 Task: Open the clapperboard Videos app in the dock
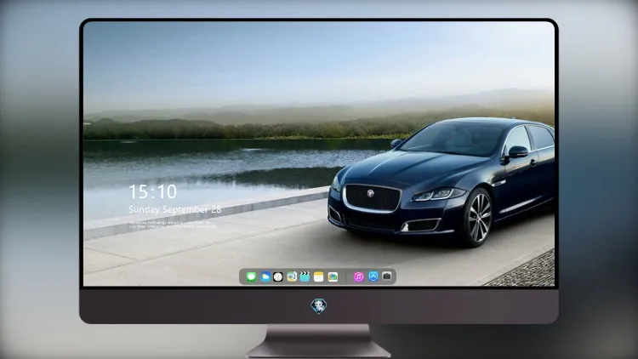pos(305,276)
